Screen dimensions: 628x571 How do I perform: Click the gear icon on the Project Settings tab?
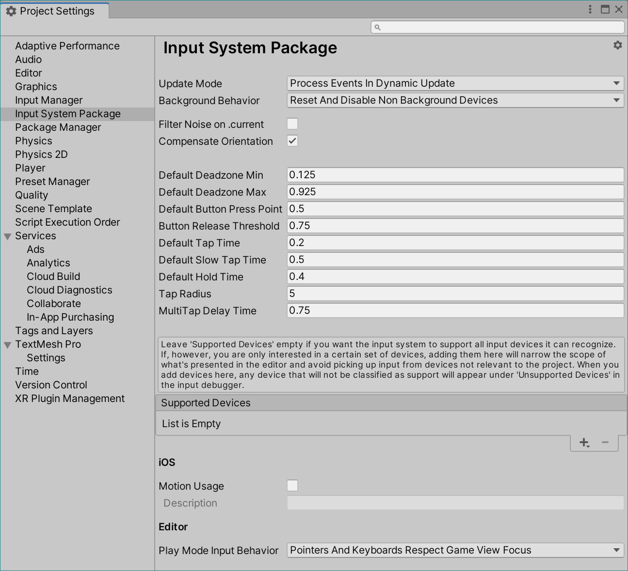click(11, 10)
